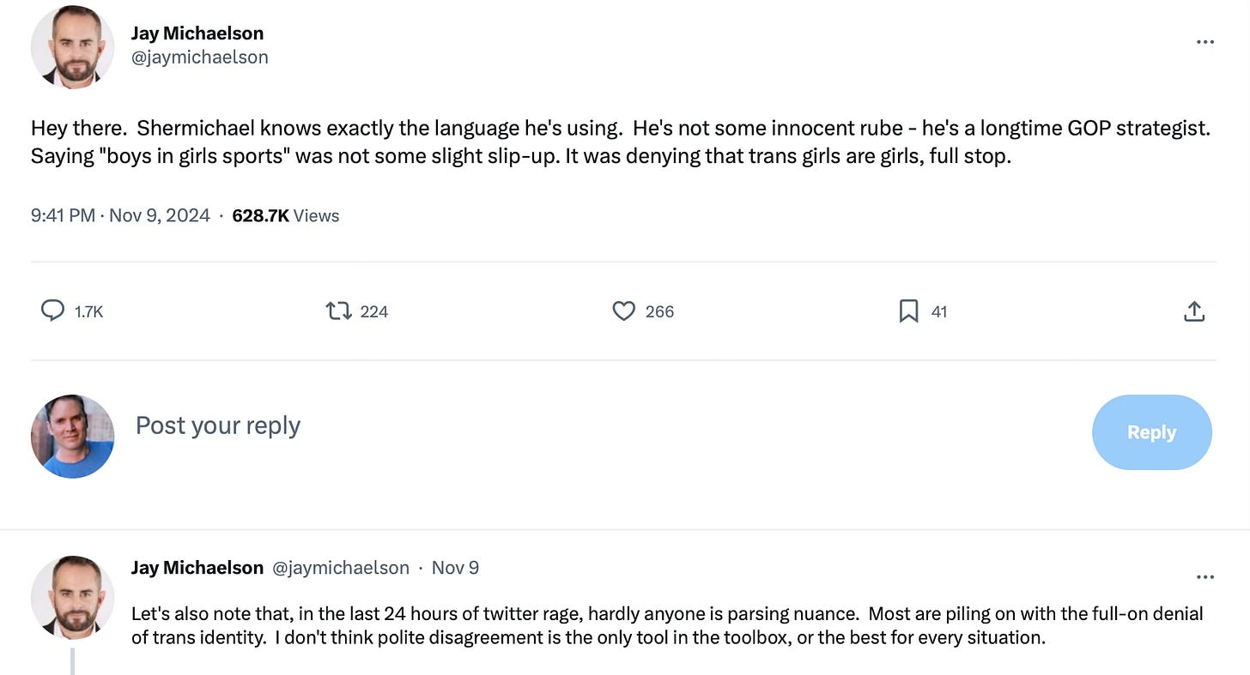Open Jay Michaelson's avatar on the reply post
This screenshot has width=1250, height=675.
click(x=72, y=597)
